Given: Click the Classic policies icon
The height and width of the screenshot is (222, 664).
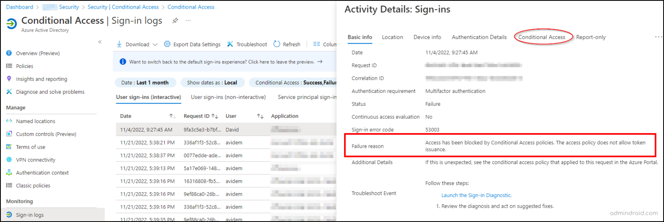Looking at the screenshot, I should (9, 185).
